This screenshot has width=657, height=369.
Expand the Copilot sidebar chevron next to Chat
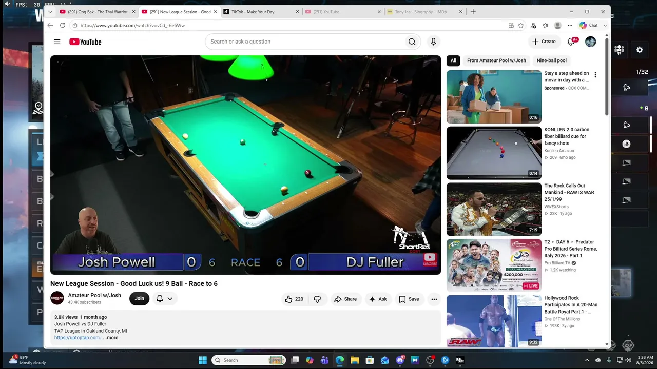coord(605,25)
